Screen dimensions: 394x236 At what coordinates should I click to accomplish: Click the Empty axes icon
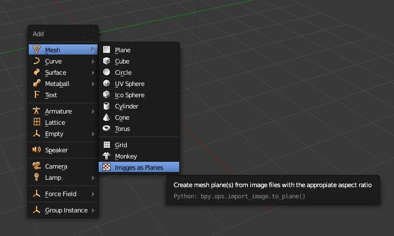pyautogui.click(x=37, y=133)
